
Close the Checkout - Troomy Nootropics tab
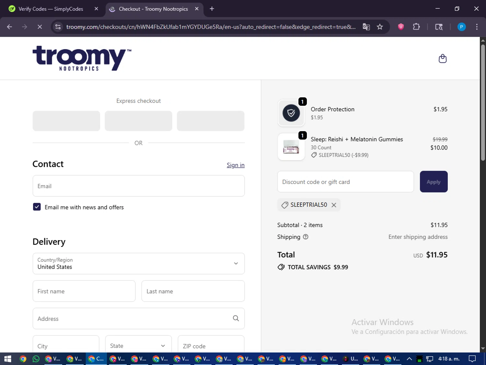pyautogui.click(x=197, y=9)
